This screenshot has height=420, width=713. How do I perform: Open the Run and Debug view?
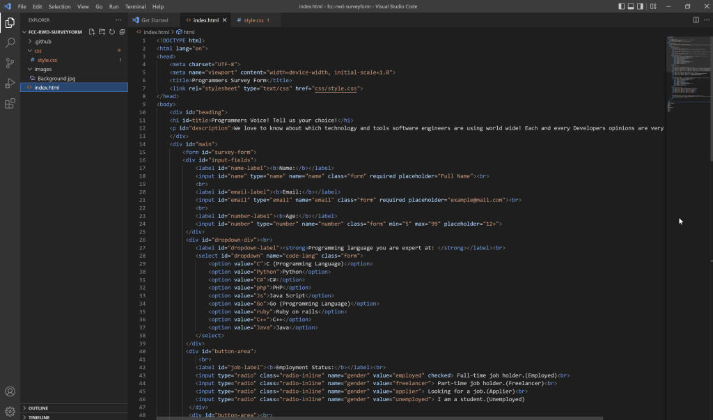tap(10, 83)
